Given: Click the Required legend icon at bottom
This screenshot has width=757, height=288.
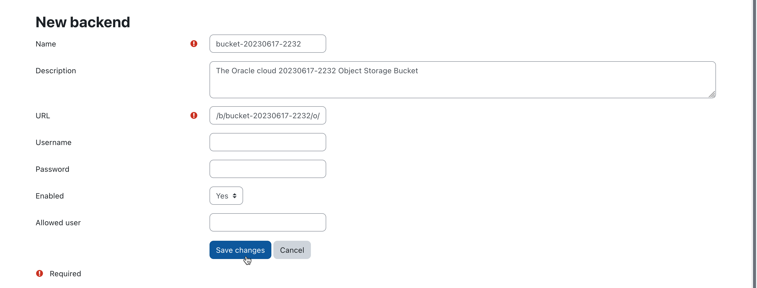Looking at the screenshot, I should (x=39, y=273).
